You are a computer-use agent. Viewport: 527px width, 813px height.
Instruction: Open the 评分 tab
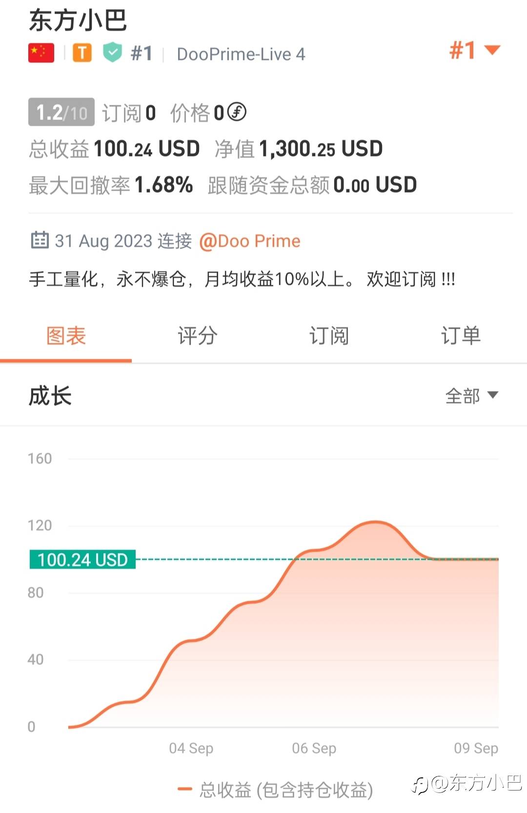pos(197,336)
